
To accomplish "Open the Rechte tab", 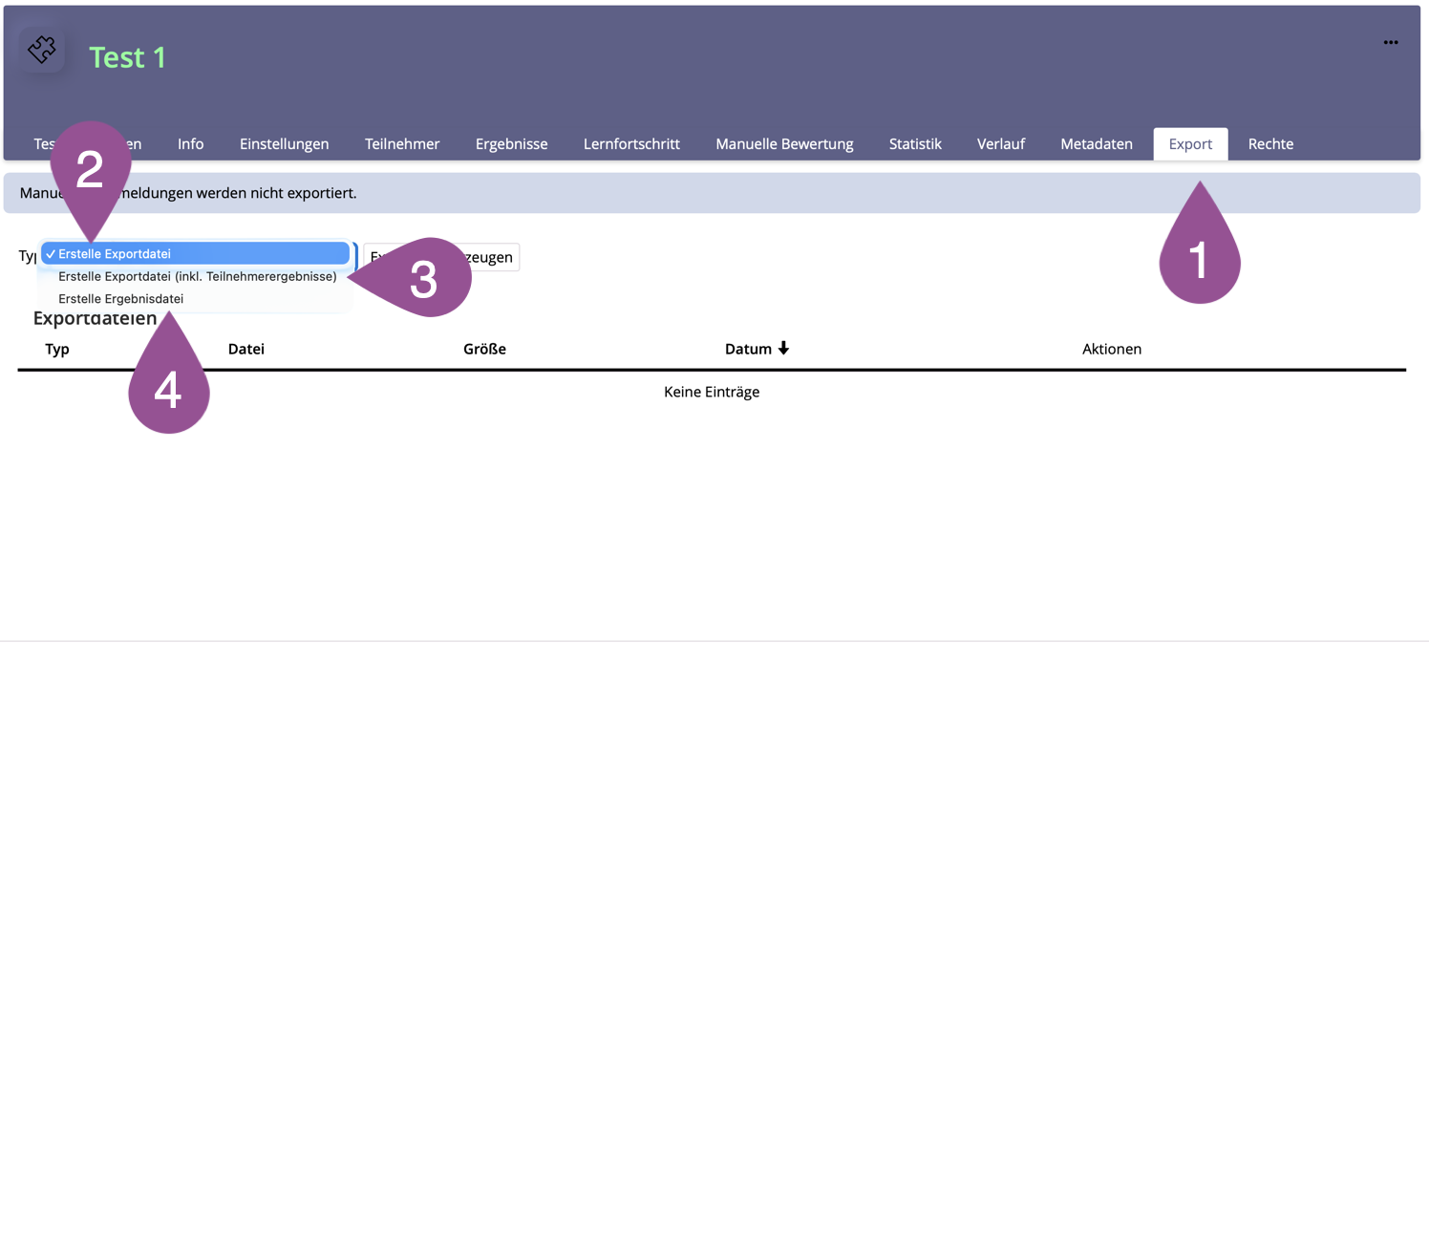I will [1270, 144].
